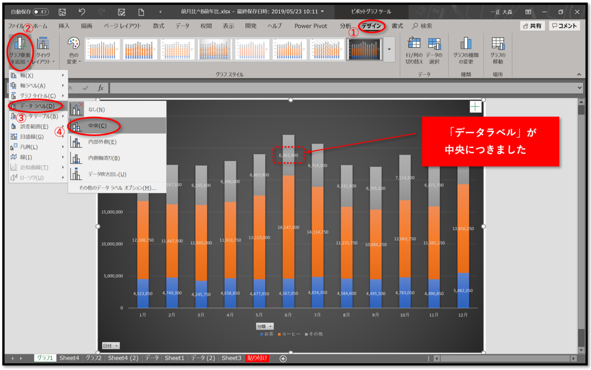Switch to the Sheet4 sheet tab
Image resolution: width=591 pixels, height=370 pixels.
coord(69,358)
